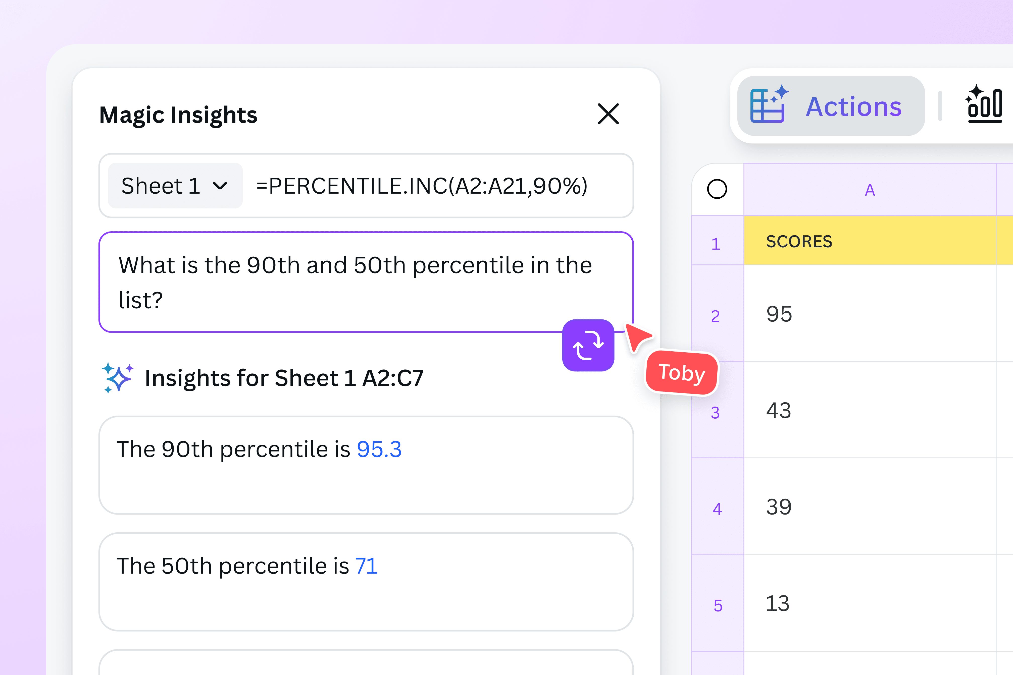Click the Sheet 1 chevron arrow
Screen dimensions: 1013x675
221,186
